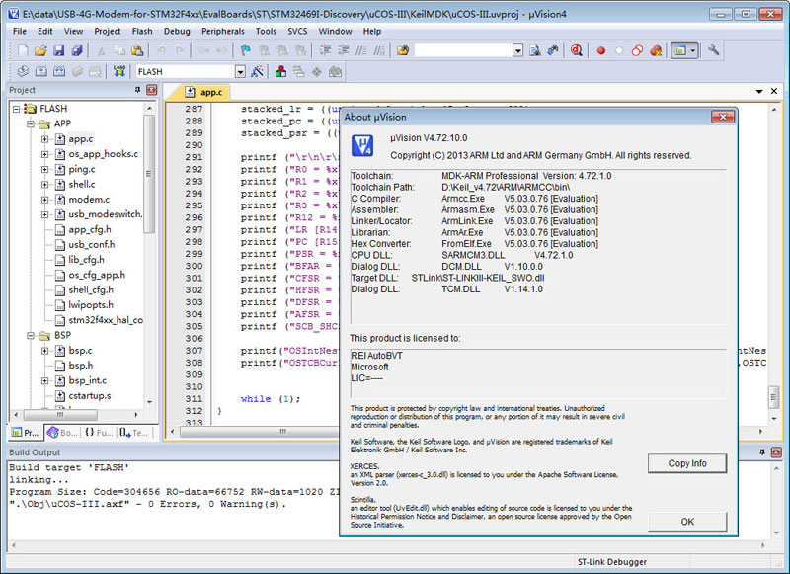Select shell_cfg.h in the project tree
The width and height of the screenshot is (790, 574).
[91, 290]
